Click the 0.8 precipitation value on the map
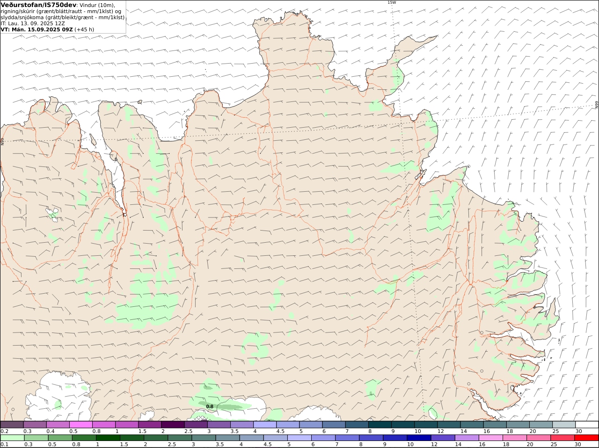Screen dimensions: 599x448 click(x=210, y=406)
